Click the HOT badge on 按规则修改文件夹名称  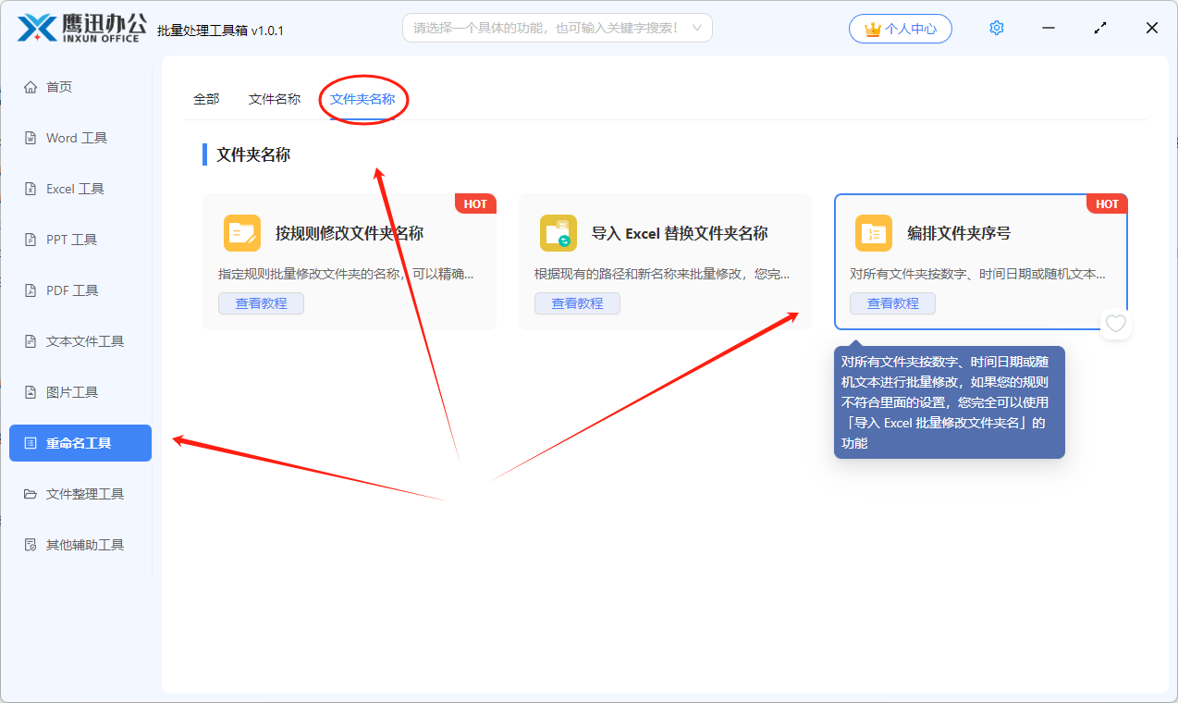click(476, 204)
